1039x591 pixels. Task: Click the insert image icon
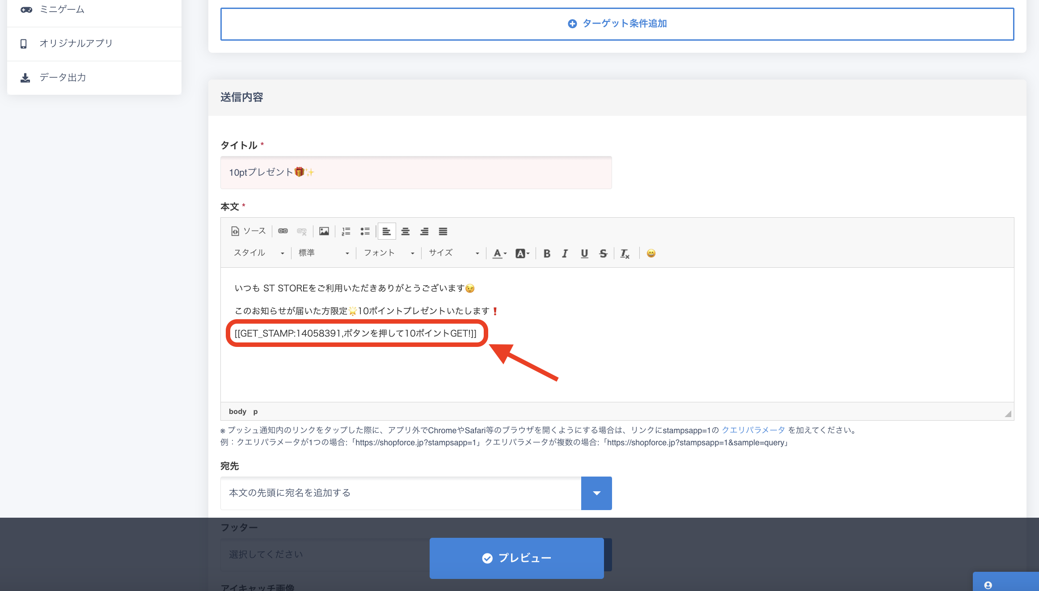tap(324, 231)
